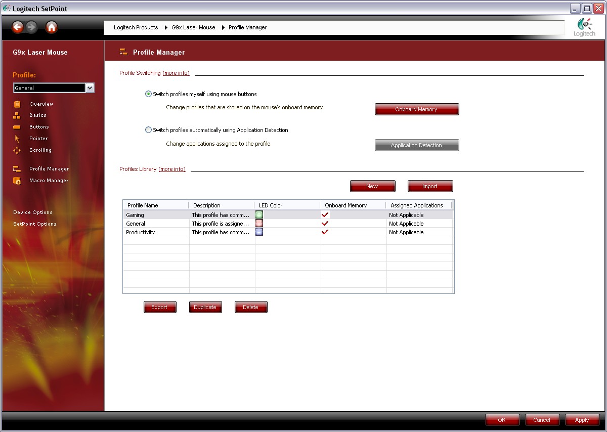Go to Basics settings
This screenshot has height=432, width=607.
click(x=38, y=115)
